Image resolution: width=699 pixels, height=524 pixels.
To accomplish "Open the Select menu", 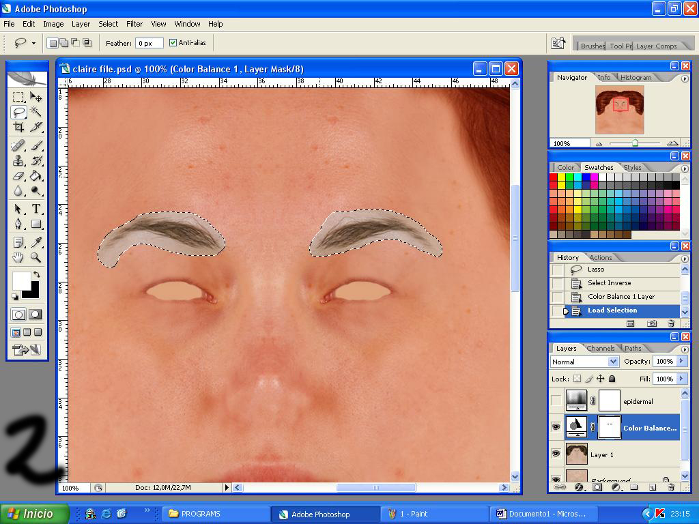I will [109, 24].
